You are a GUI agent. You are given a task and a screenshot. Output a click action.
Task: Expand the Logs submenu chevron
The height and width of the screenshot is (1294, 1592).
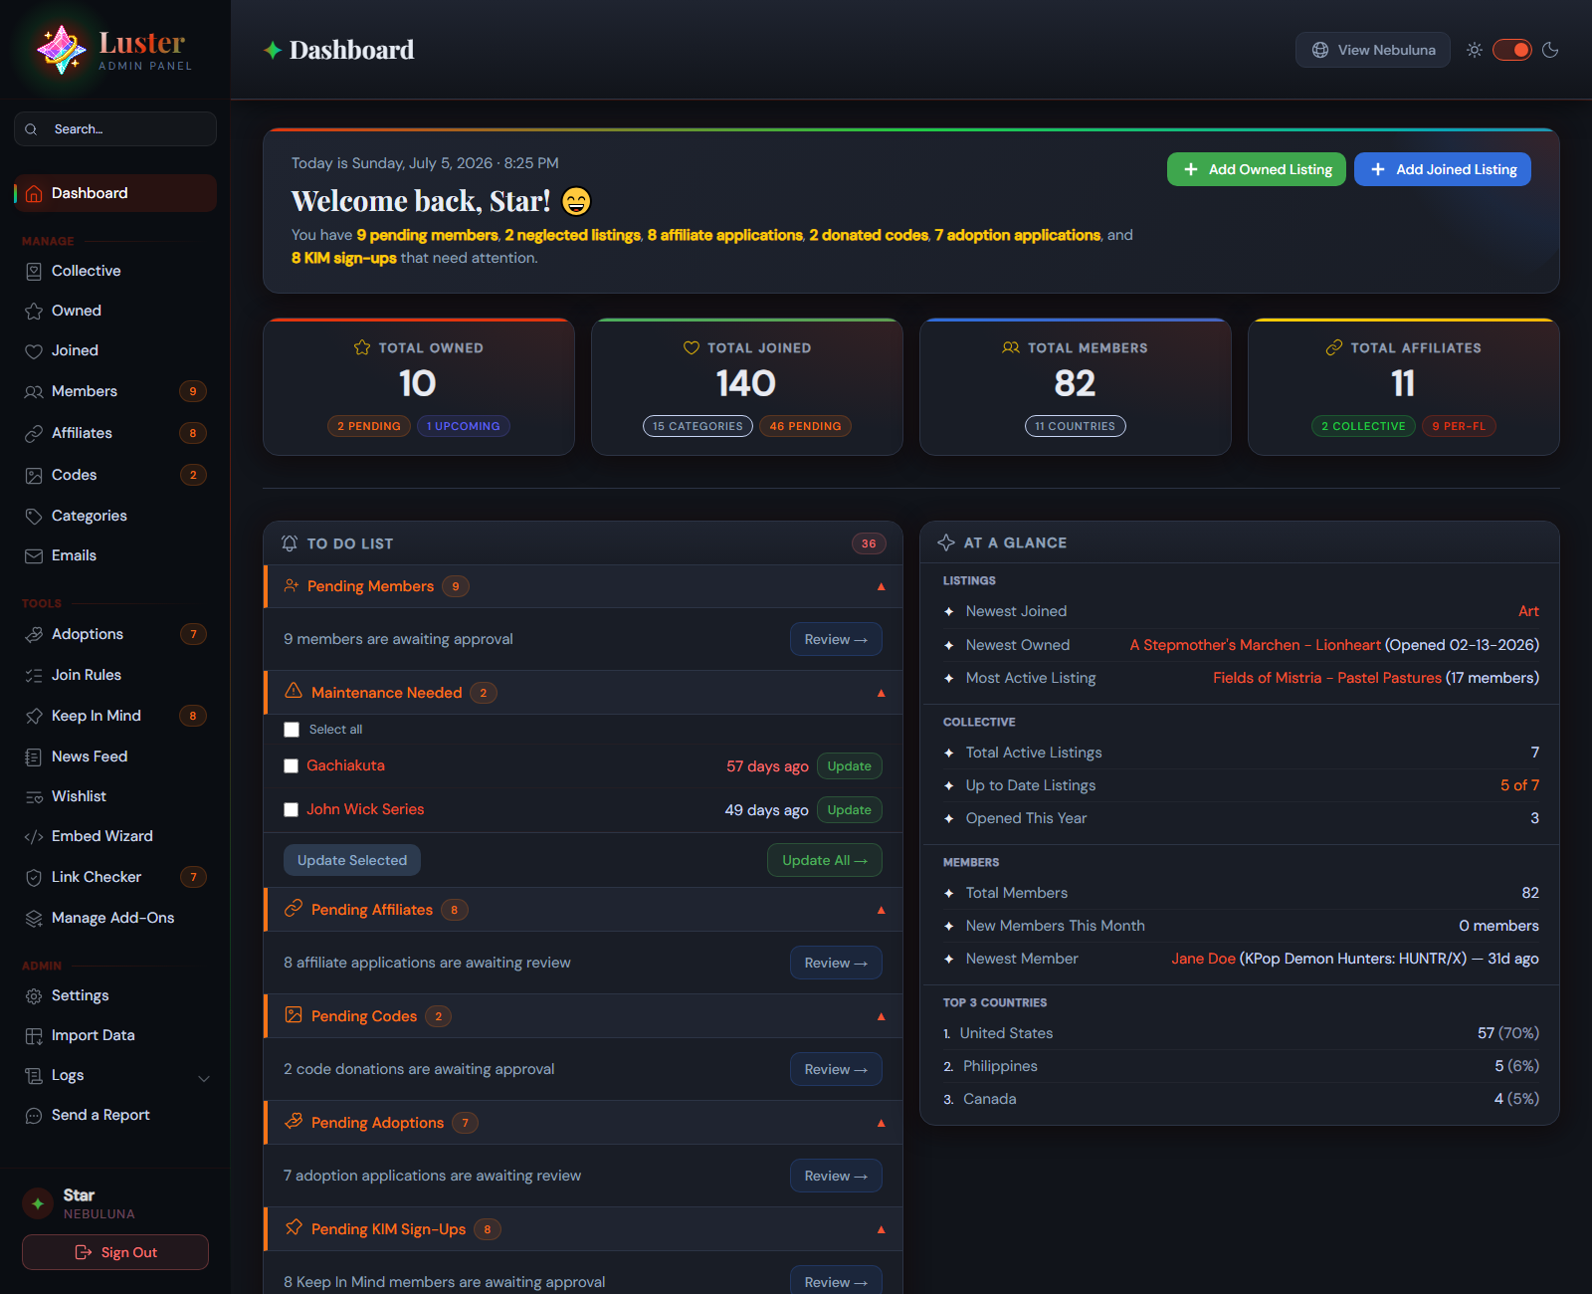coord(204,1078)
